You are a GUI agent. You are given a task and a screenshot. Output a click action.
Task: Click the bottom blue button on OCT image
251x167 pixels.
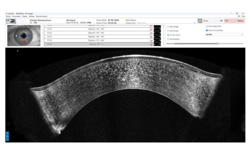pyautogui.click(x=7, y=140)
